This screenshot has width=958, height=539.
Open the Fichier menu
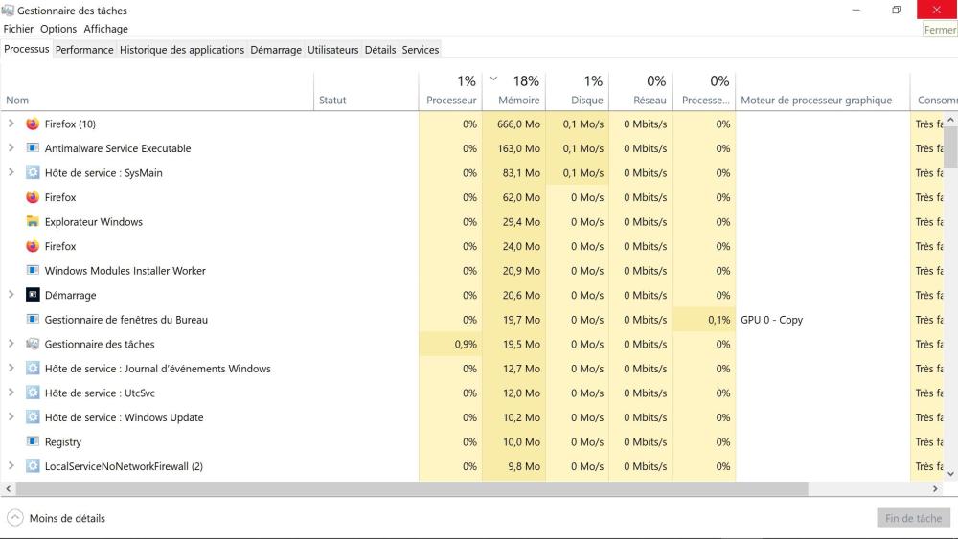tap(18, 29)
